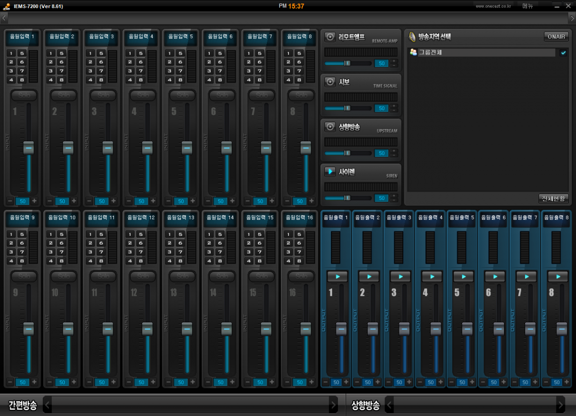
Task: Start the 사이렌 siren play icon
Action: (x=330, y=171)
